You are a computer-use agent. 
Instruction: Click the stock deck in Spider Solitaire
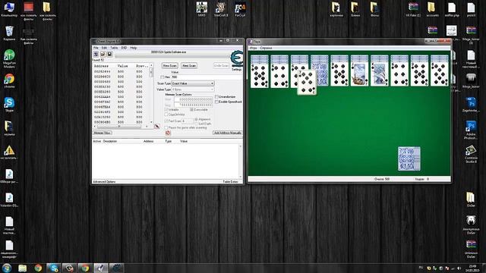pos(409,158)
